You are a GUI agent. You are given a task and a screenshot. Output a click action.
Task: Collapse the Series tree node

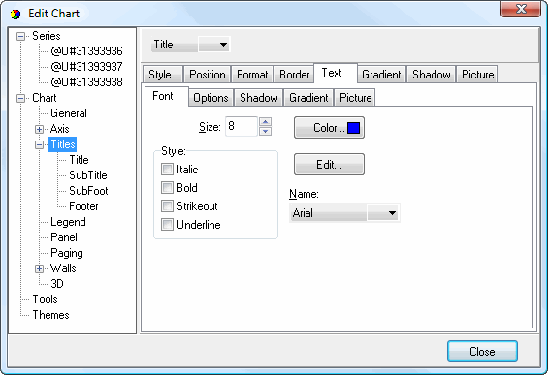click(21, 36)
